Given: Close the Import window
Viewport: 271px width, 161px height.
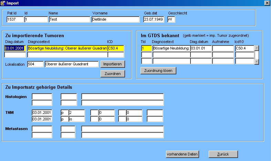Looking at the screenshot, I should coord(267,3).
